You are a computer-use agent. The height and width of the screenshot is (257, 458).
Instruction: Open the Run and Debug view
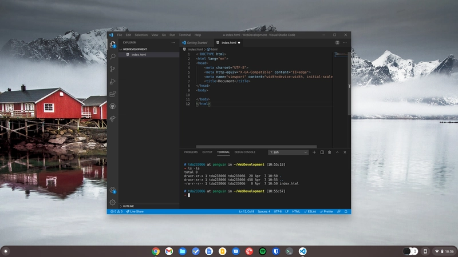tap(113, 81)
